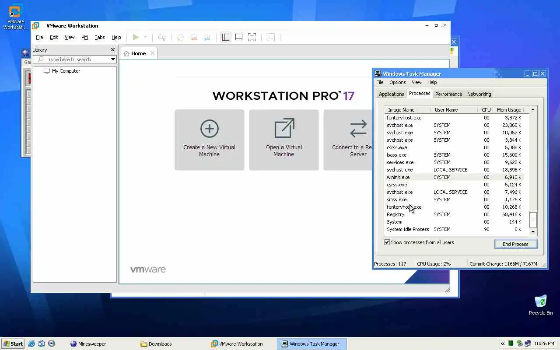Switch to the Applications tab in Task Manager

pos(391,94)
